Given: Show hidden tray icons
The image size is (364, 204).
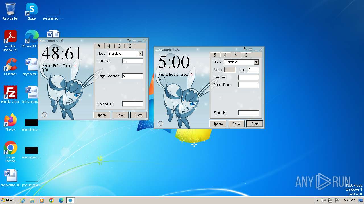Looking at the screenshot, I should (x=317, y=200).
